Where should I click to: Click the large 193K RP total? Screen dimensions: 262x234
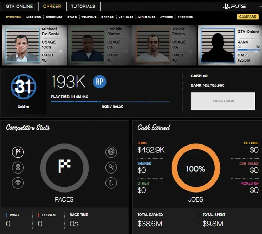68,82
